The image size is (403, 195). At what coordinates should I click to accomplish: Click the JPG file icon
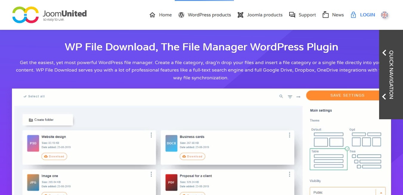pos(33,182)
